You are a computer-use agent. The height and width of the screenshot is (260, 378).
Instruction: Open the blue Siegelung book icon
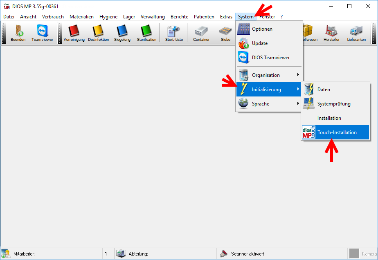122,33
